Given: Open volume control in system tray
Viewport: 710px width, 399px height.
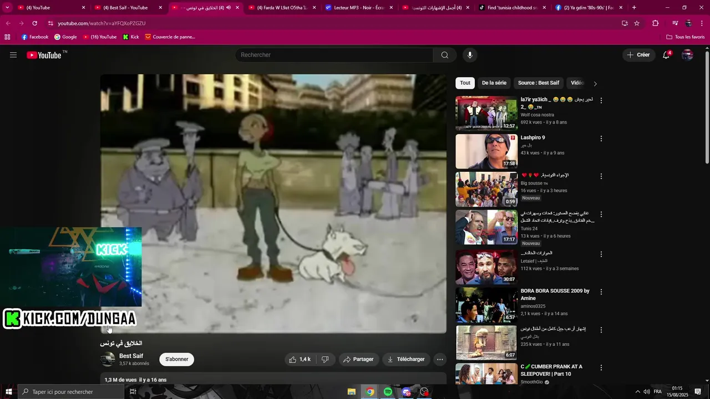Looking at the screenshot, I should tap(647, 392).
